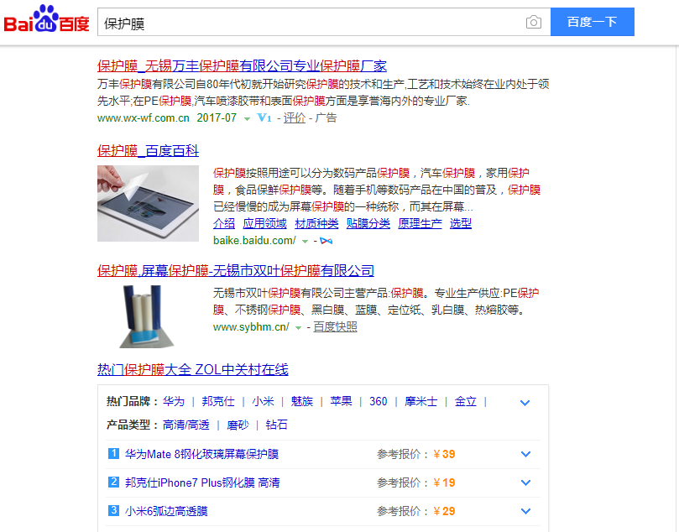The image size is (679, 532).
Task: Open the 百度快照 cached page link
Action: tap(335, 327)
